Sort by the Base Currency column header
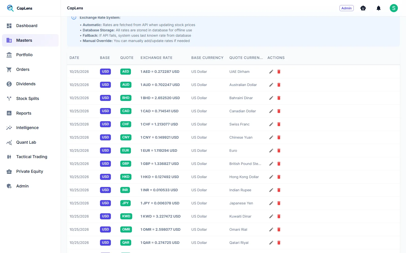The image size is (406, 253). click(x=207, y=58)
